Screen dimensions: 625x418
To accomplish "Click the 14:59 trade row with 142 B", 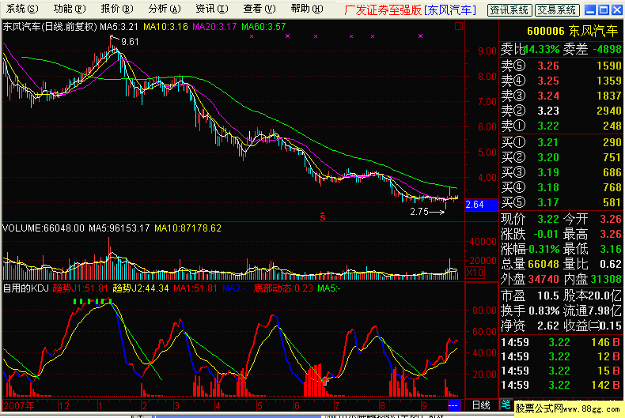I will [561, 386].
